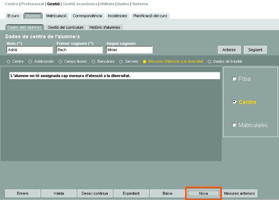
Task: Click the Enrere button
Action: point(23,193)
